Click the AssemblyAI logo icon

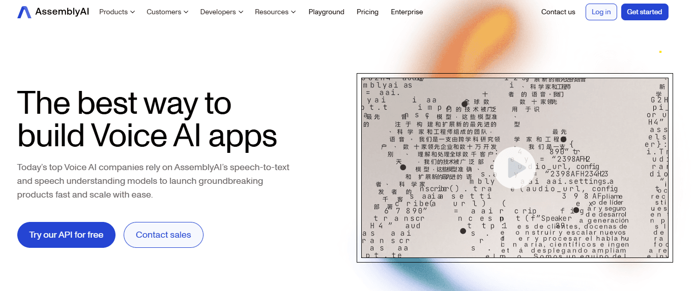pyautogui.click(x=24, y=12)
